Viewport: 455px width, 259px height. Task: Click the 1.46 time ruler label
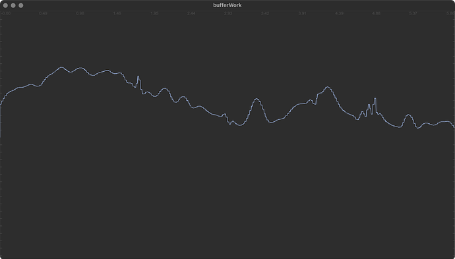tap(117, 14)
